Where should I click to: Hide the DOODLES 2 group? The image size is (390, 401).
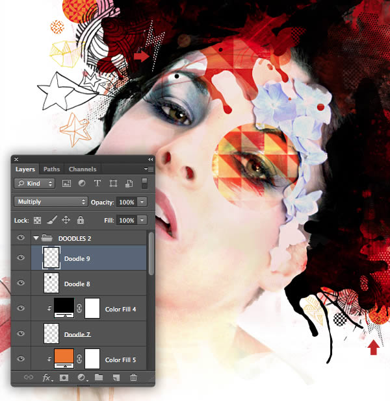click(21, 237)
